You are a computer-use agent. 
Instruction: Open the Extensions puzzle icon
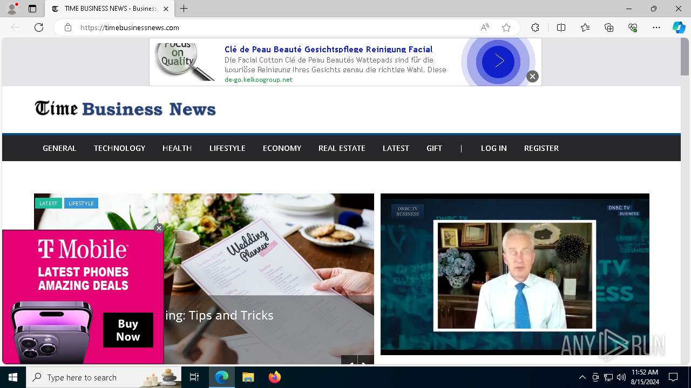coord(535,27)
